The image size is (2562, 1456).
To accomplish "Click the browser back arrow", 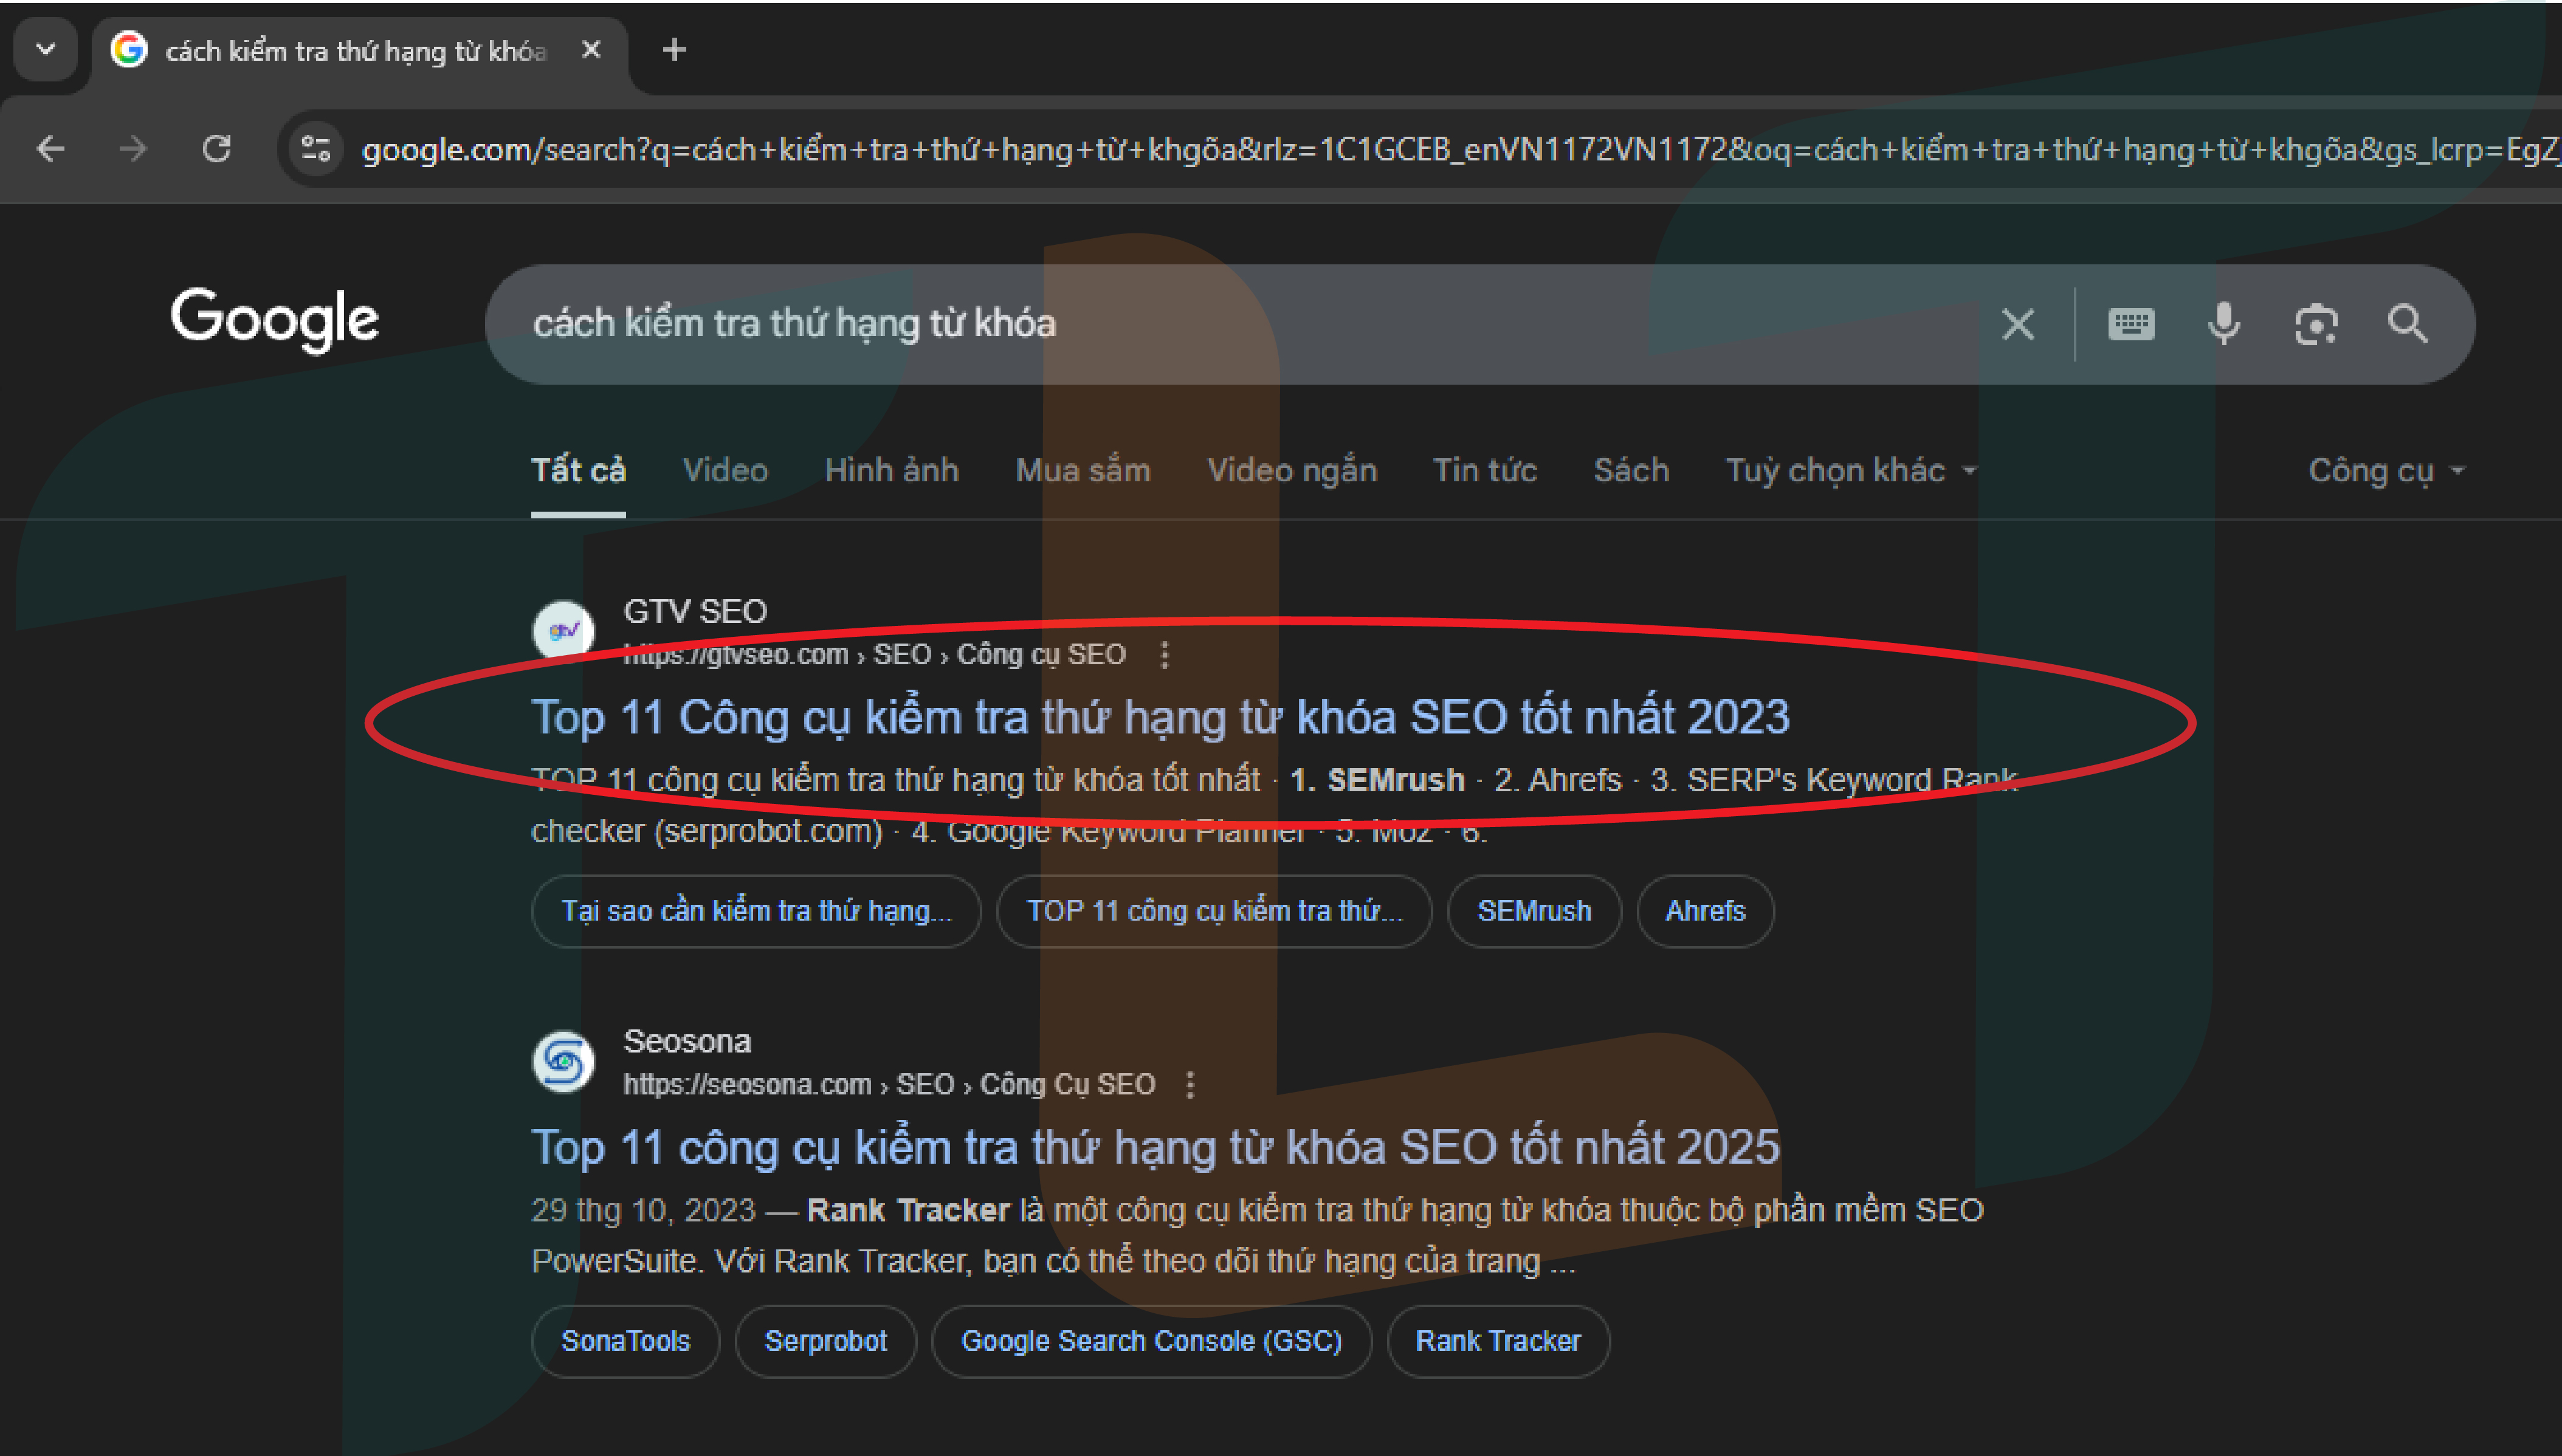I will pos(50,149).
